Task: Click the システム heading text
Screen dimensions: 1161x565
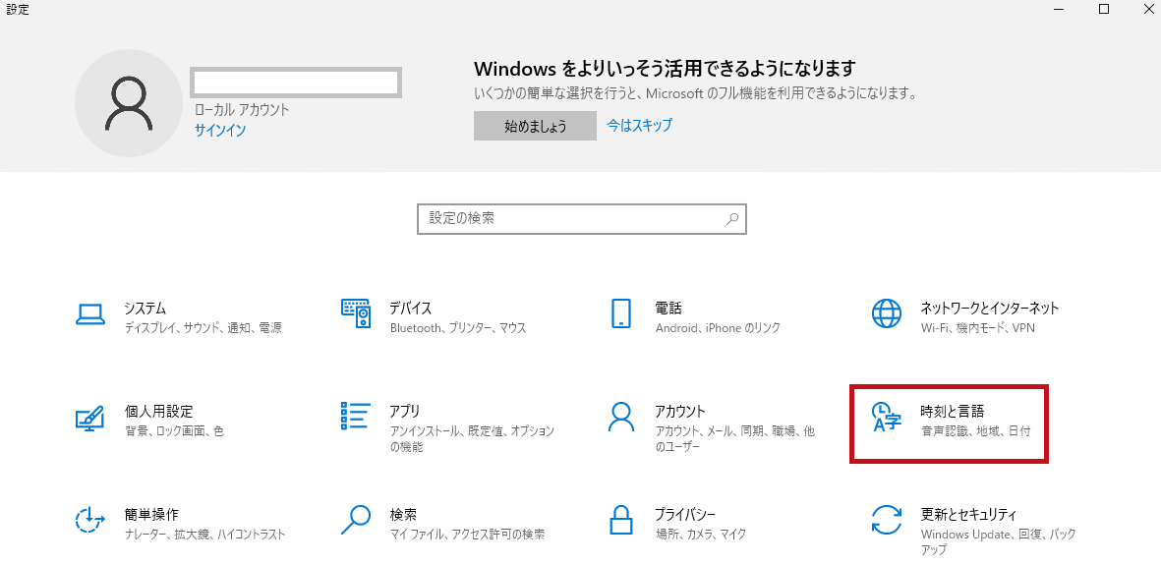Action: coord(145,308)
